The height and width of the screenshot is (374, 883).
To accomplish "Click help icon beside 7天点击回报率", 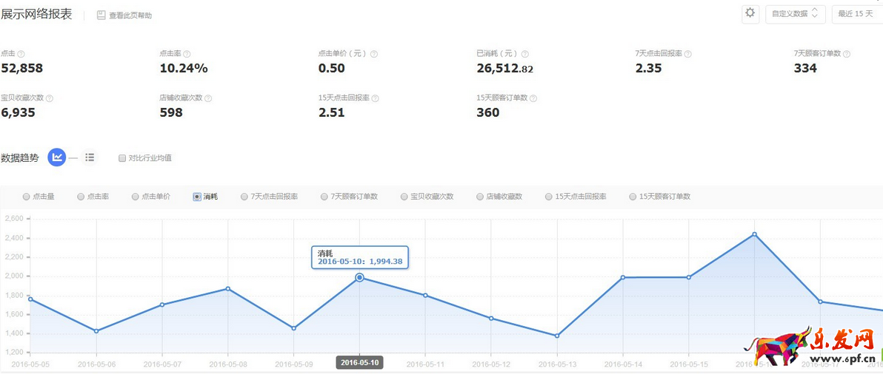I will [x=688, y=54].
